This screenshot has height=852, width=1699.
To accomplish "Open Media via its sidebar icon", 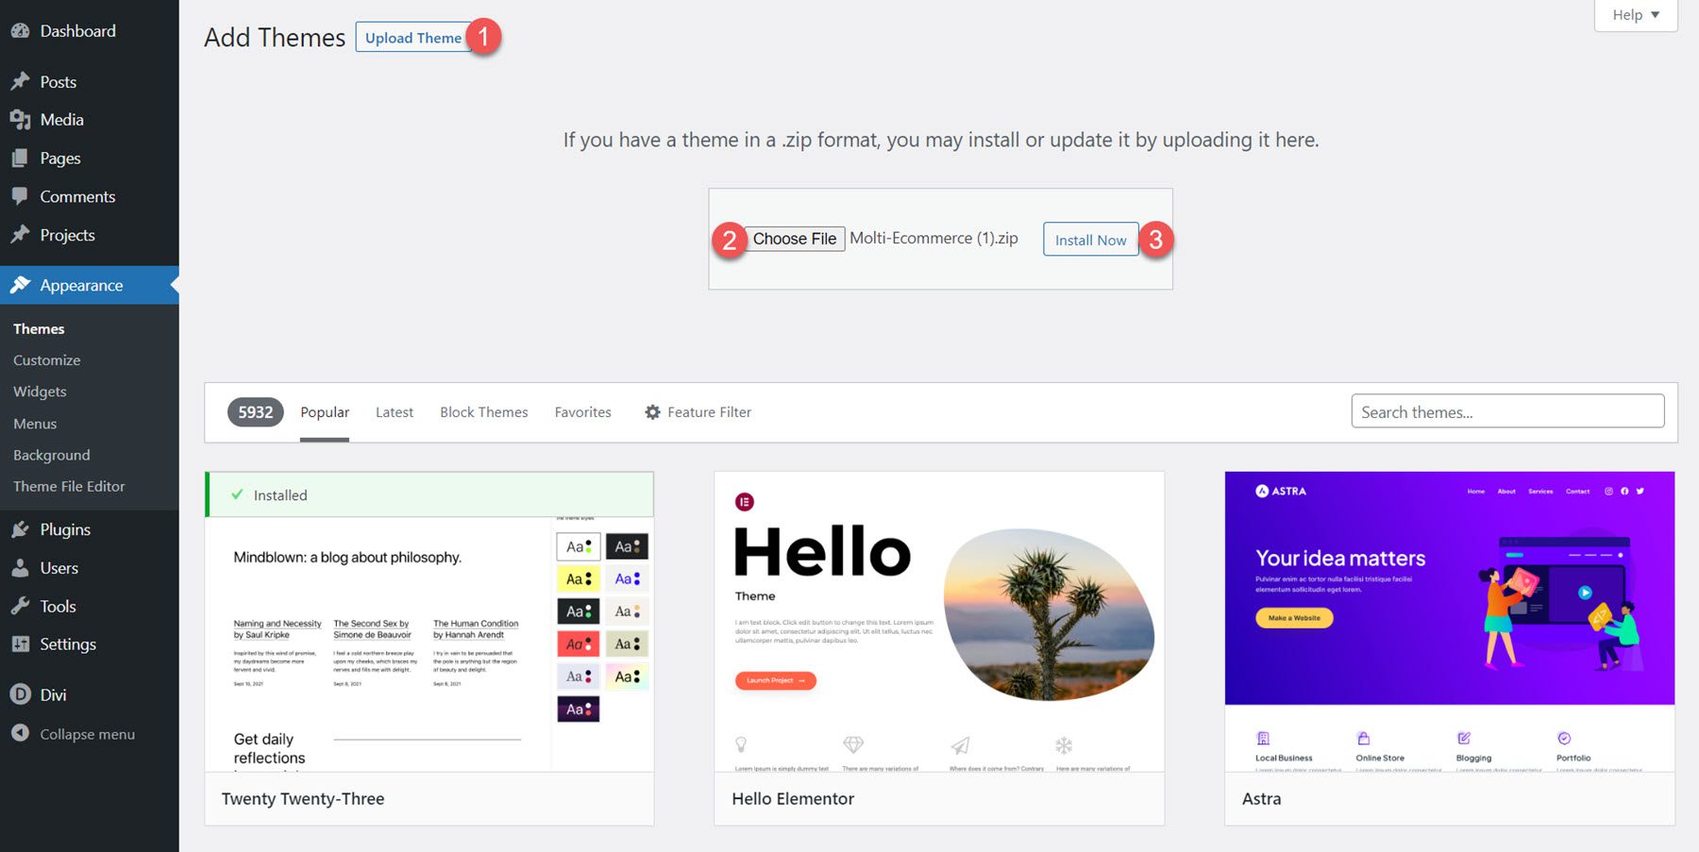I will click(x=21, y=119).
